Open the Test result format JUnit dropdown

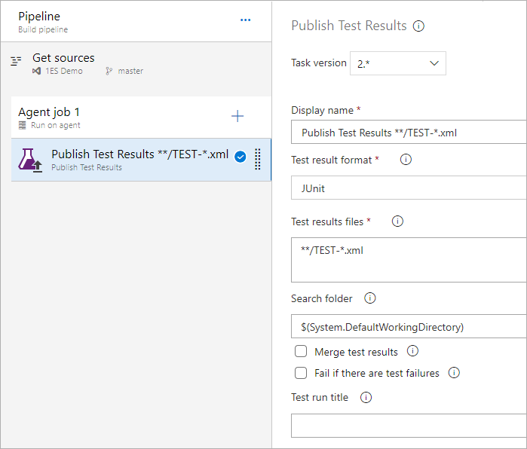tap(409, 188)
